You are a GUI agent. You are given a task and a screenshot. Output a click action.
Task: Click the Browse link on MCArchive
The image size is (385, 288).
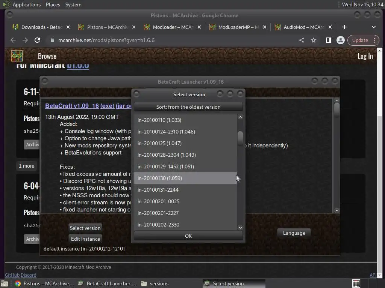[47, 56]
